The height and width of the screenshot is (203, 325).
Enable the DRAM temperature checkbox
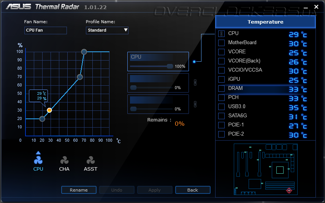coord(221,88)
